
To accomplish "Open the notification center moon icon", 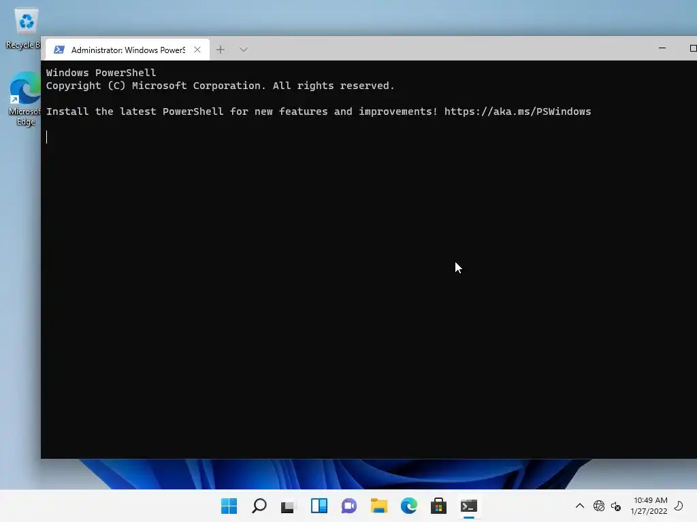I will tap(679, 506).
